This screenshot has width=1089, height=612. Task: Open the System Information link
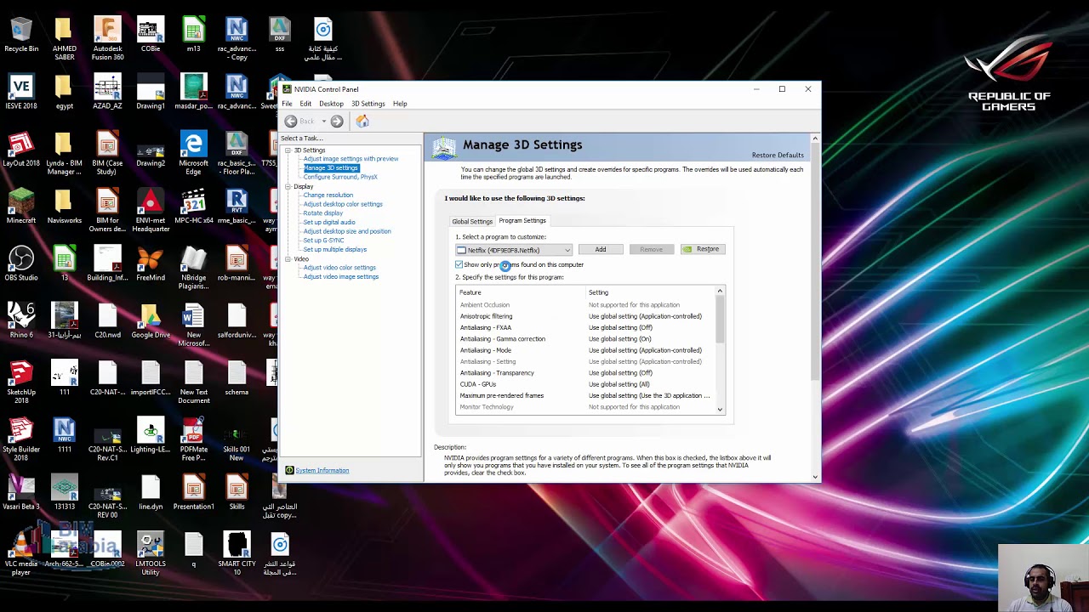(322, 470)
